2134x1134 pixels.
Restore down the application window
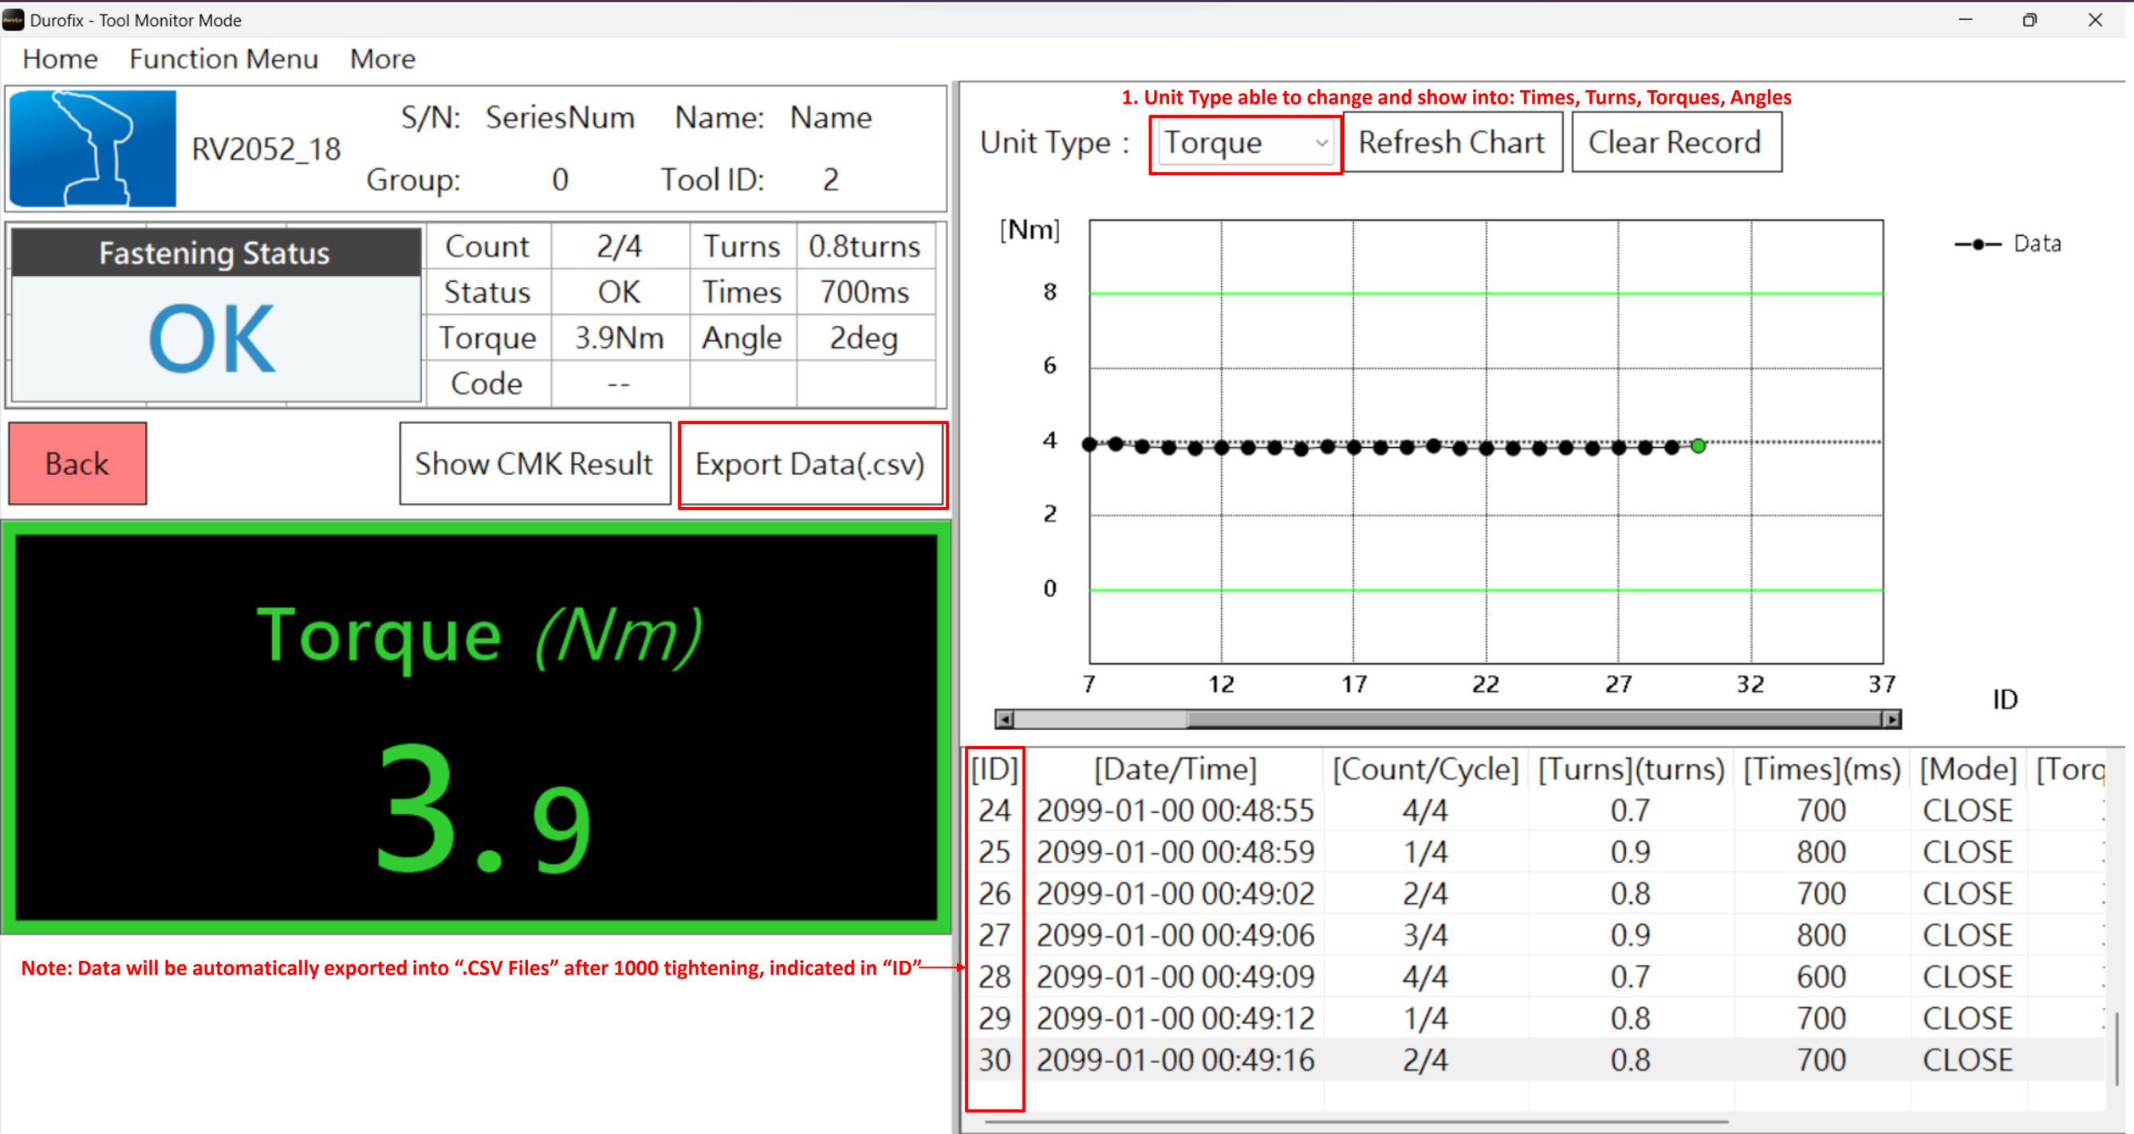pos(2029,20)
